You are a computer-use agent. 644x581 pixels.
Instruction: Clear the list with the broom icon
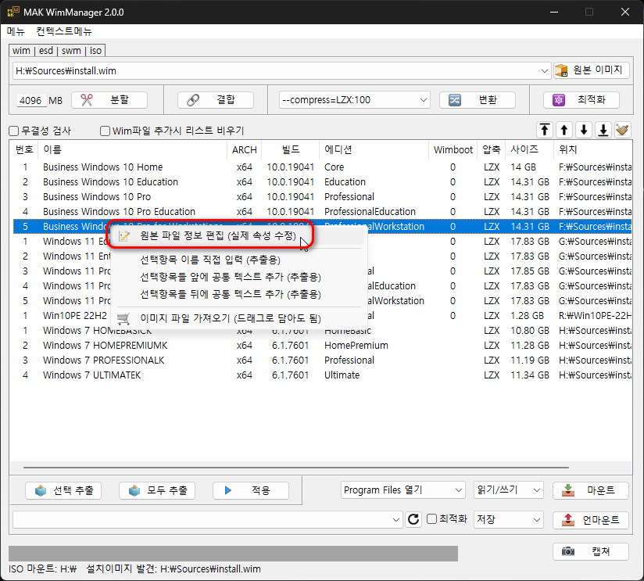tap(623, 131)
